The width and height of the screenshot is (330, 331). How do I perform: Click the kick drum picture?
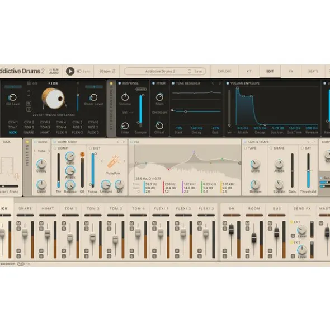(x=54, y=99)
